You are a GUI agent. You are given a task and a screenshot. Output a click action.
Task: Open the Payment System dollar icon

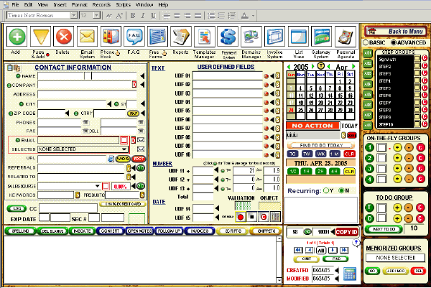228,37
